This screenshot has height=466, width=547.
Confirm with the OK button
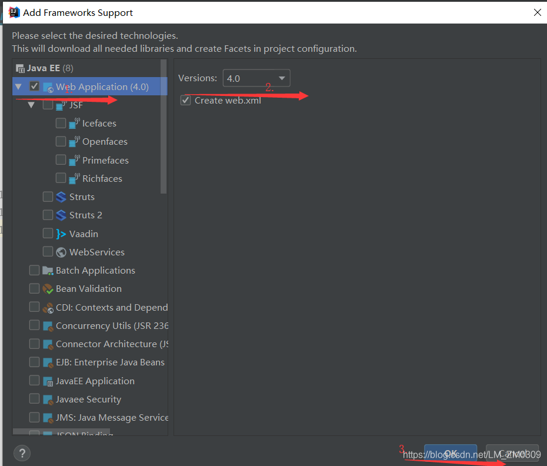pyautogui.click(x=451, y=453)
